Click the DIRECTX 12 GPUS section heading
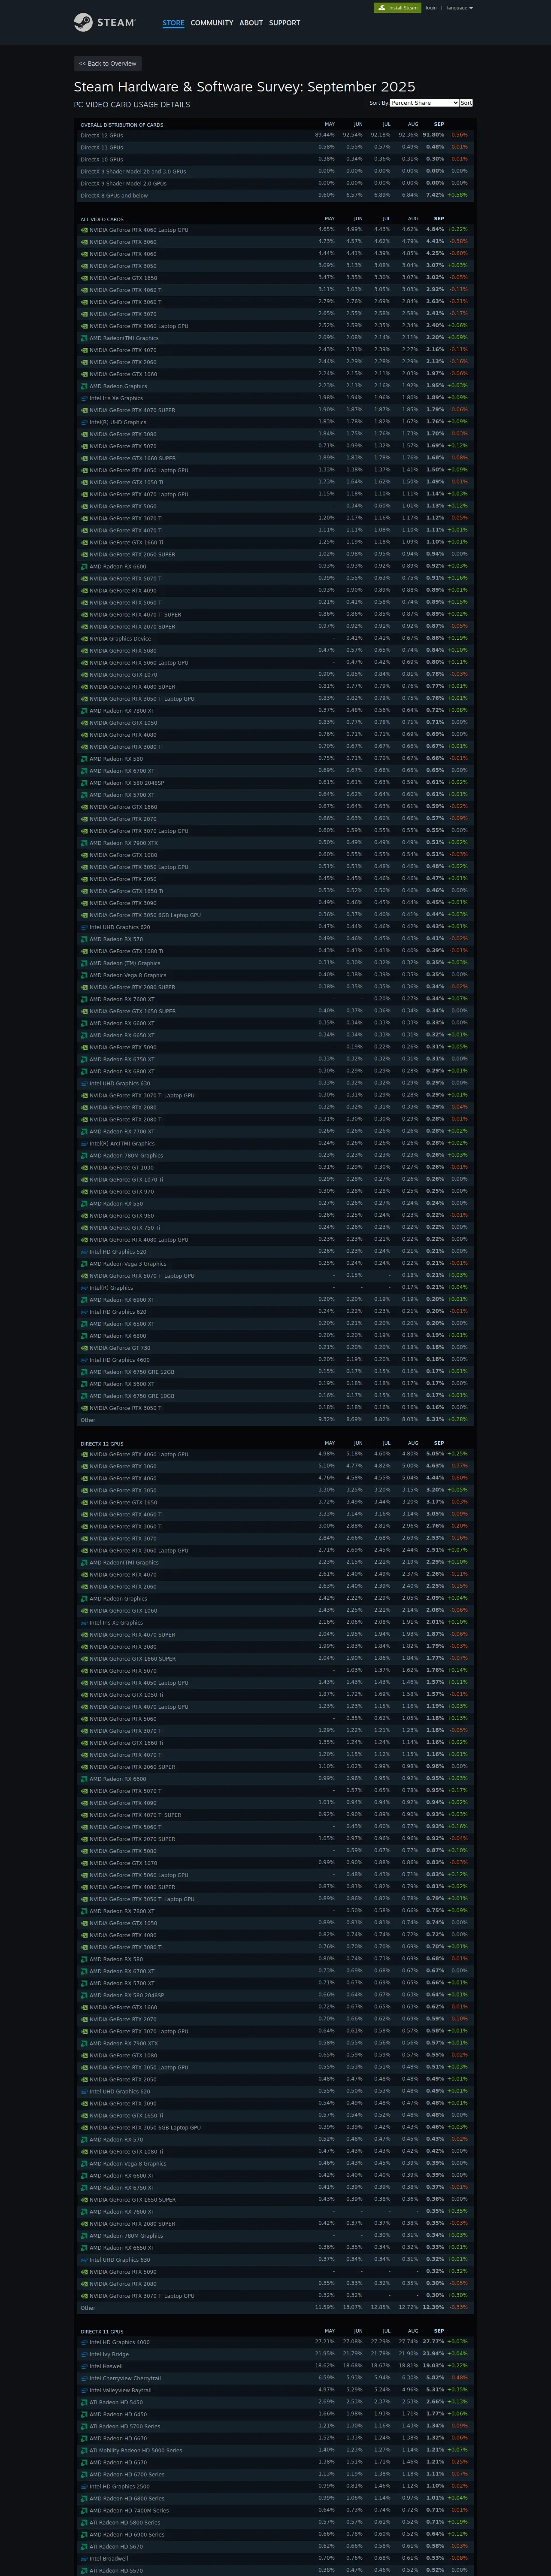The height and width of the screenshot is (2576, 551). pyautogui.click(x=102, y=1443)
